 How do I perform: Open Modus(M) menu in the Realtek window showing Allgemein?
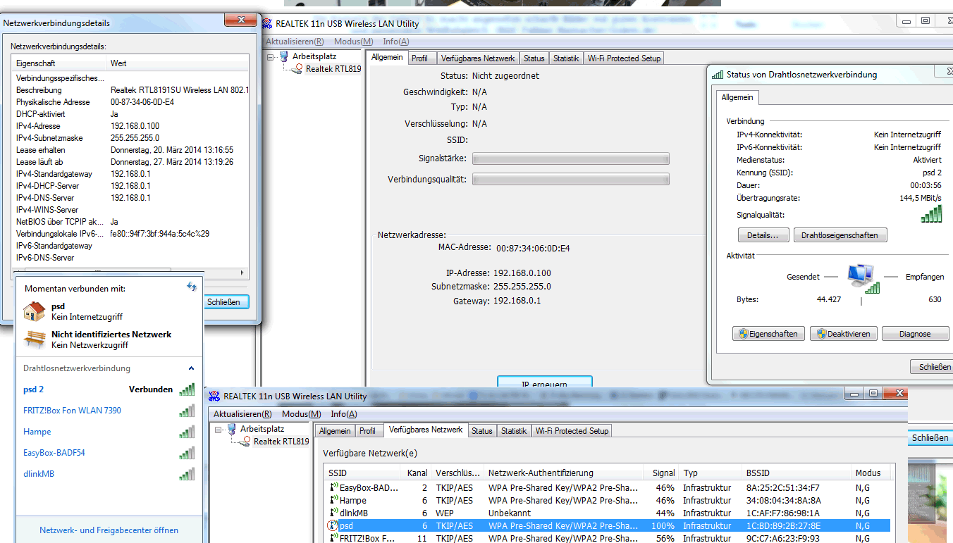(x=353, y=42)
